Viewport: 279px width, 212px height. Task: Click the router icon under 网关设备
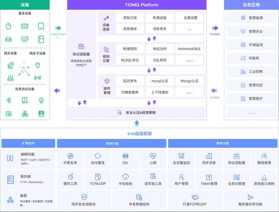click(11, 78)
